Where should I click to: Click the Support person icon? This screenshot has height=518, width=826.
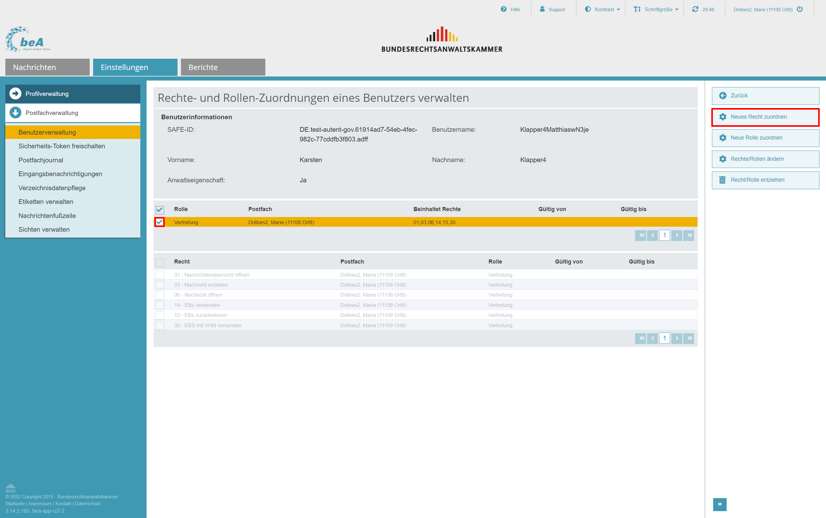pos(542,9)
